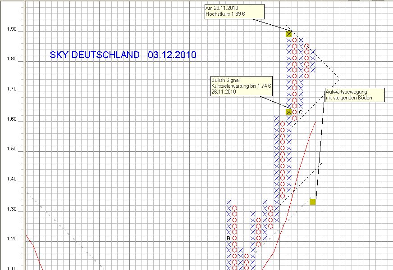The width and height of the screenshot is (393, 270).
Task: Click the 1.70 price axis label
Action: pyautogui.click(x=12, y=89)
